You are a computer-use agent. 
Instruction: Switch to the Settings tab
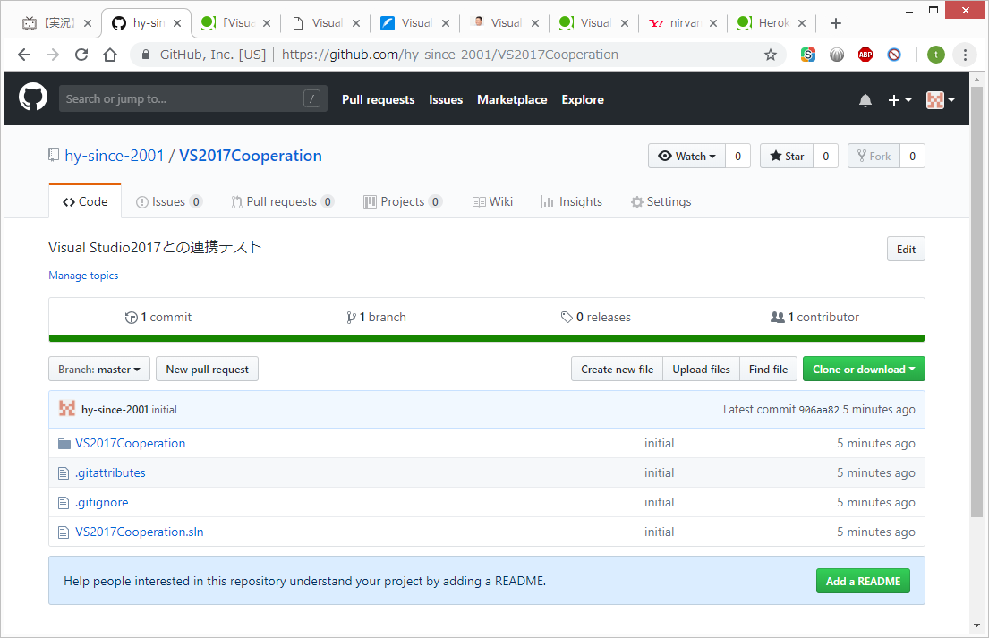[661, 201]
